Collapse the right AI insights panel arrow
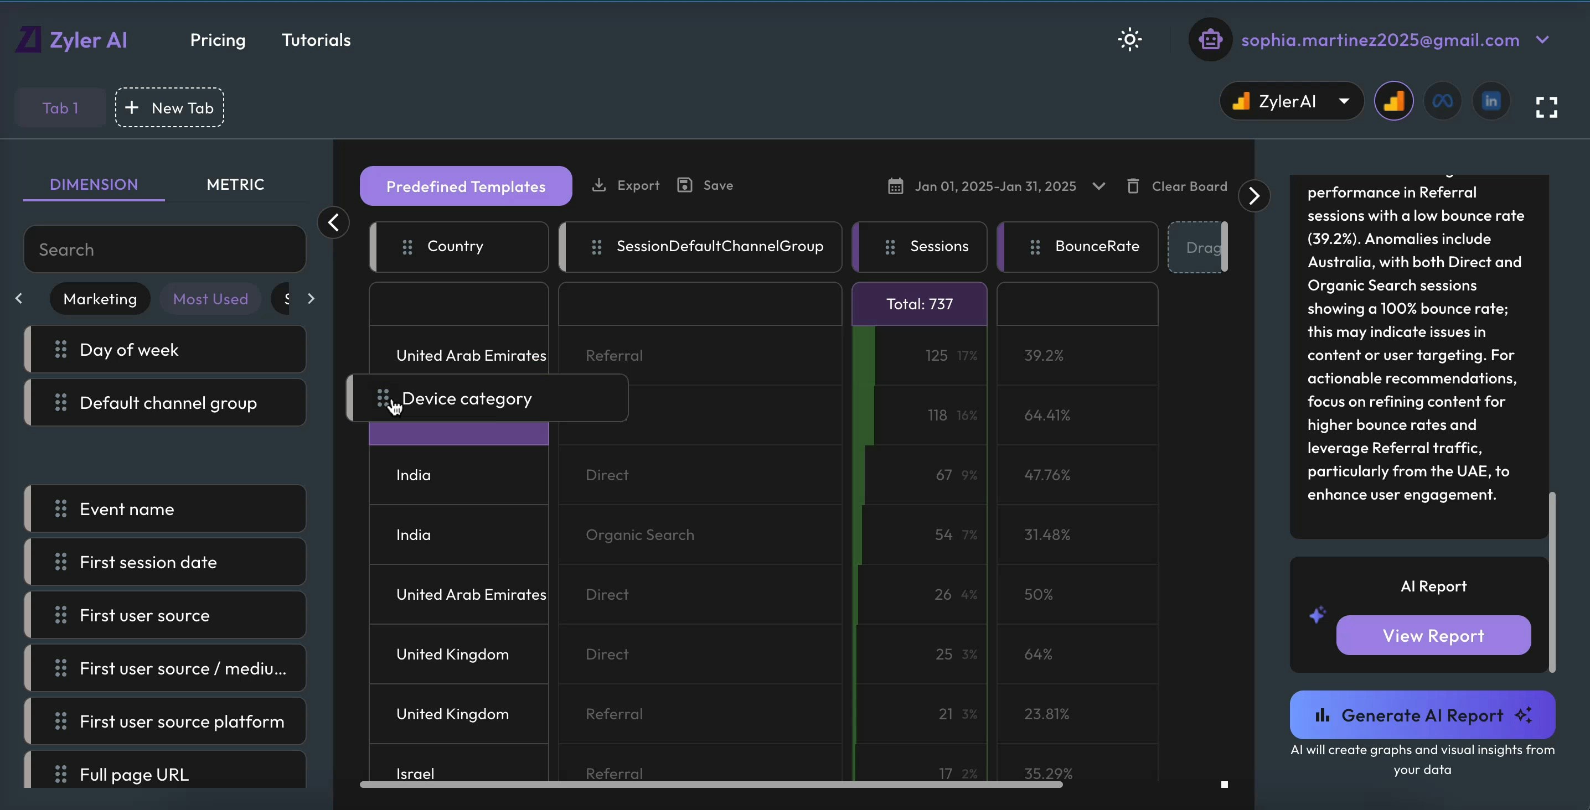This screenshot has width=1590, height=810. coord(1253,196)
